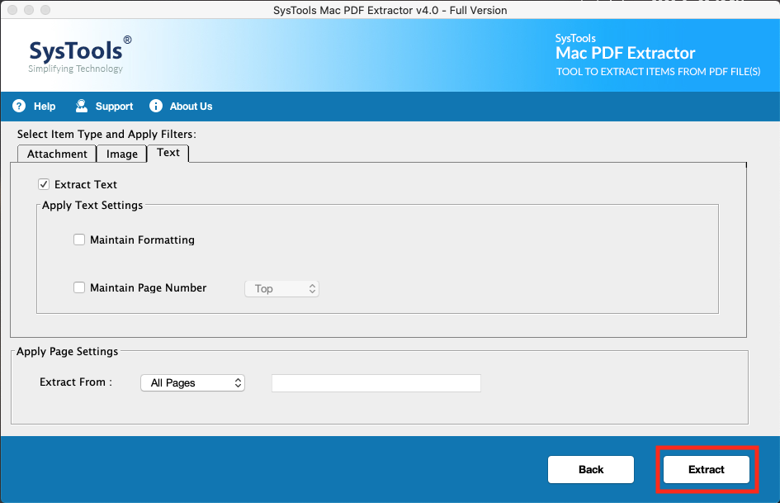Open the Help menu label

click(45, 106)
